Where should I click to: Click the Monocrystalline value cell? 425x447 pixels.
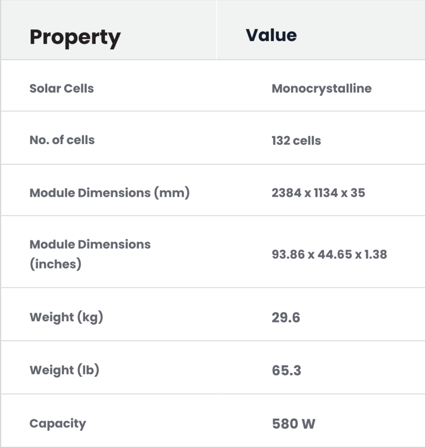(321, 89)
